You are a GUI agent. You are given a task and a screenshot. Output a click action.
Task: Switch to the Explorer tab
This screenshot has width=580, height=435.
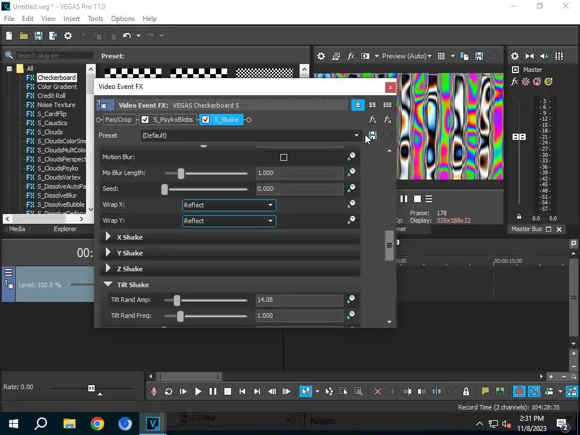tap(65, 229)
